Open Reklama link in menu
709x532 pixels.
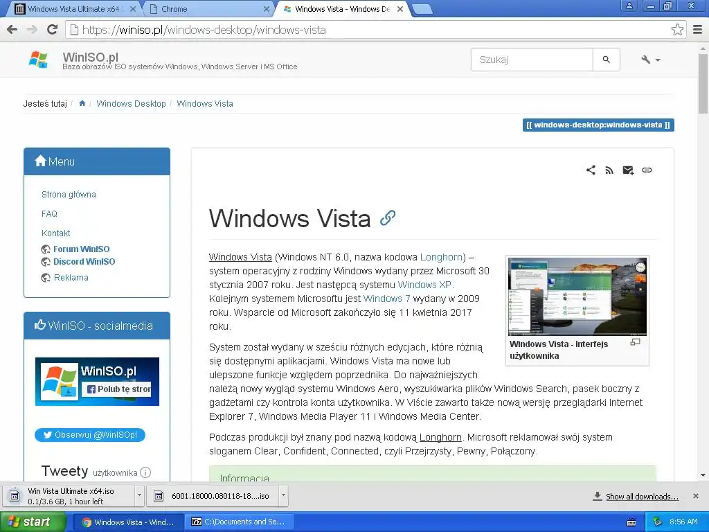pos(71,278)
